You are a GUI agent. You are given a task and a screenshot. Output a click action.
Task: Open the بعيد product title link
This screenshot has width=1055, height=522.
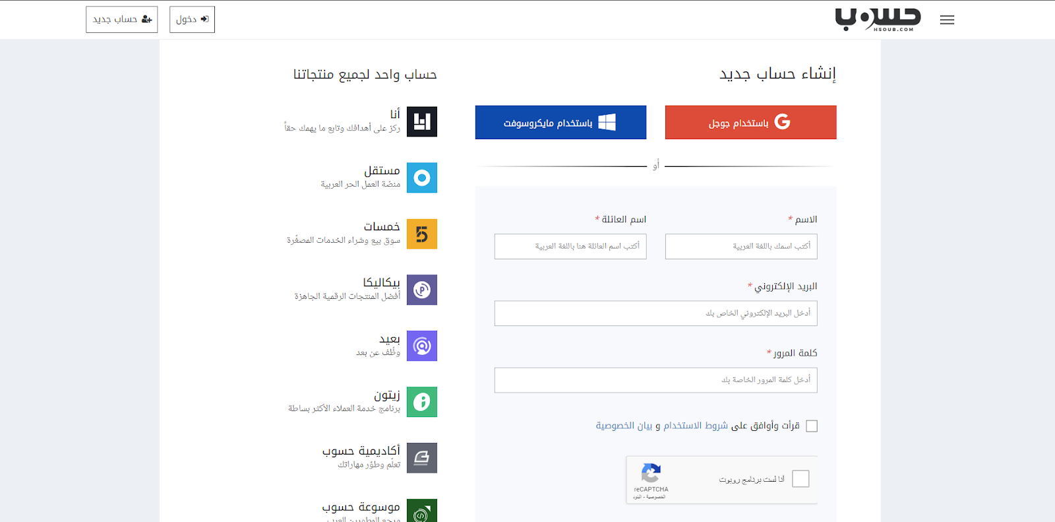click(x=390, y=339)
